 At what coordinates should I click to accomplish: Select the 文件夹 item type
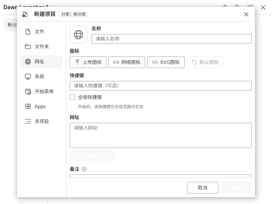click(41, 47)
